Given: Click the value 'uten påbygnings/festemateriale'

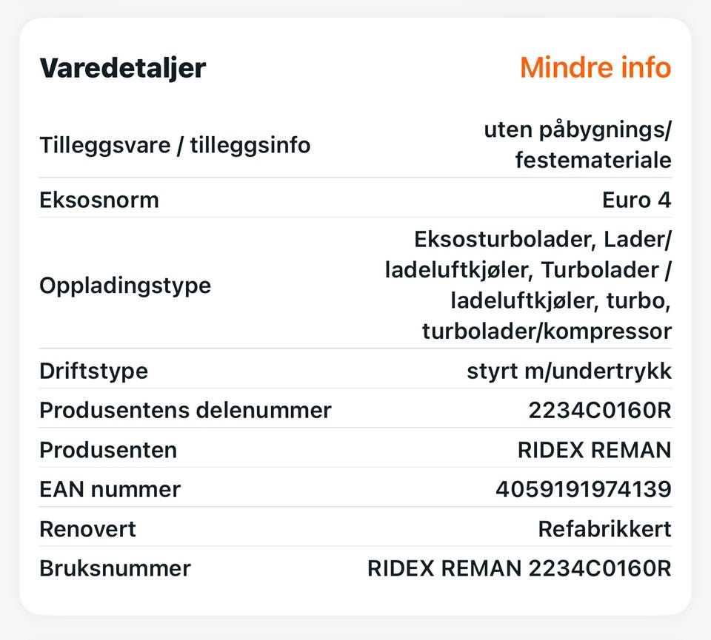Looking at the screenshot, I should (578, 145).
